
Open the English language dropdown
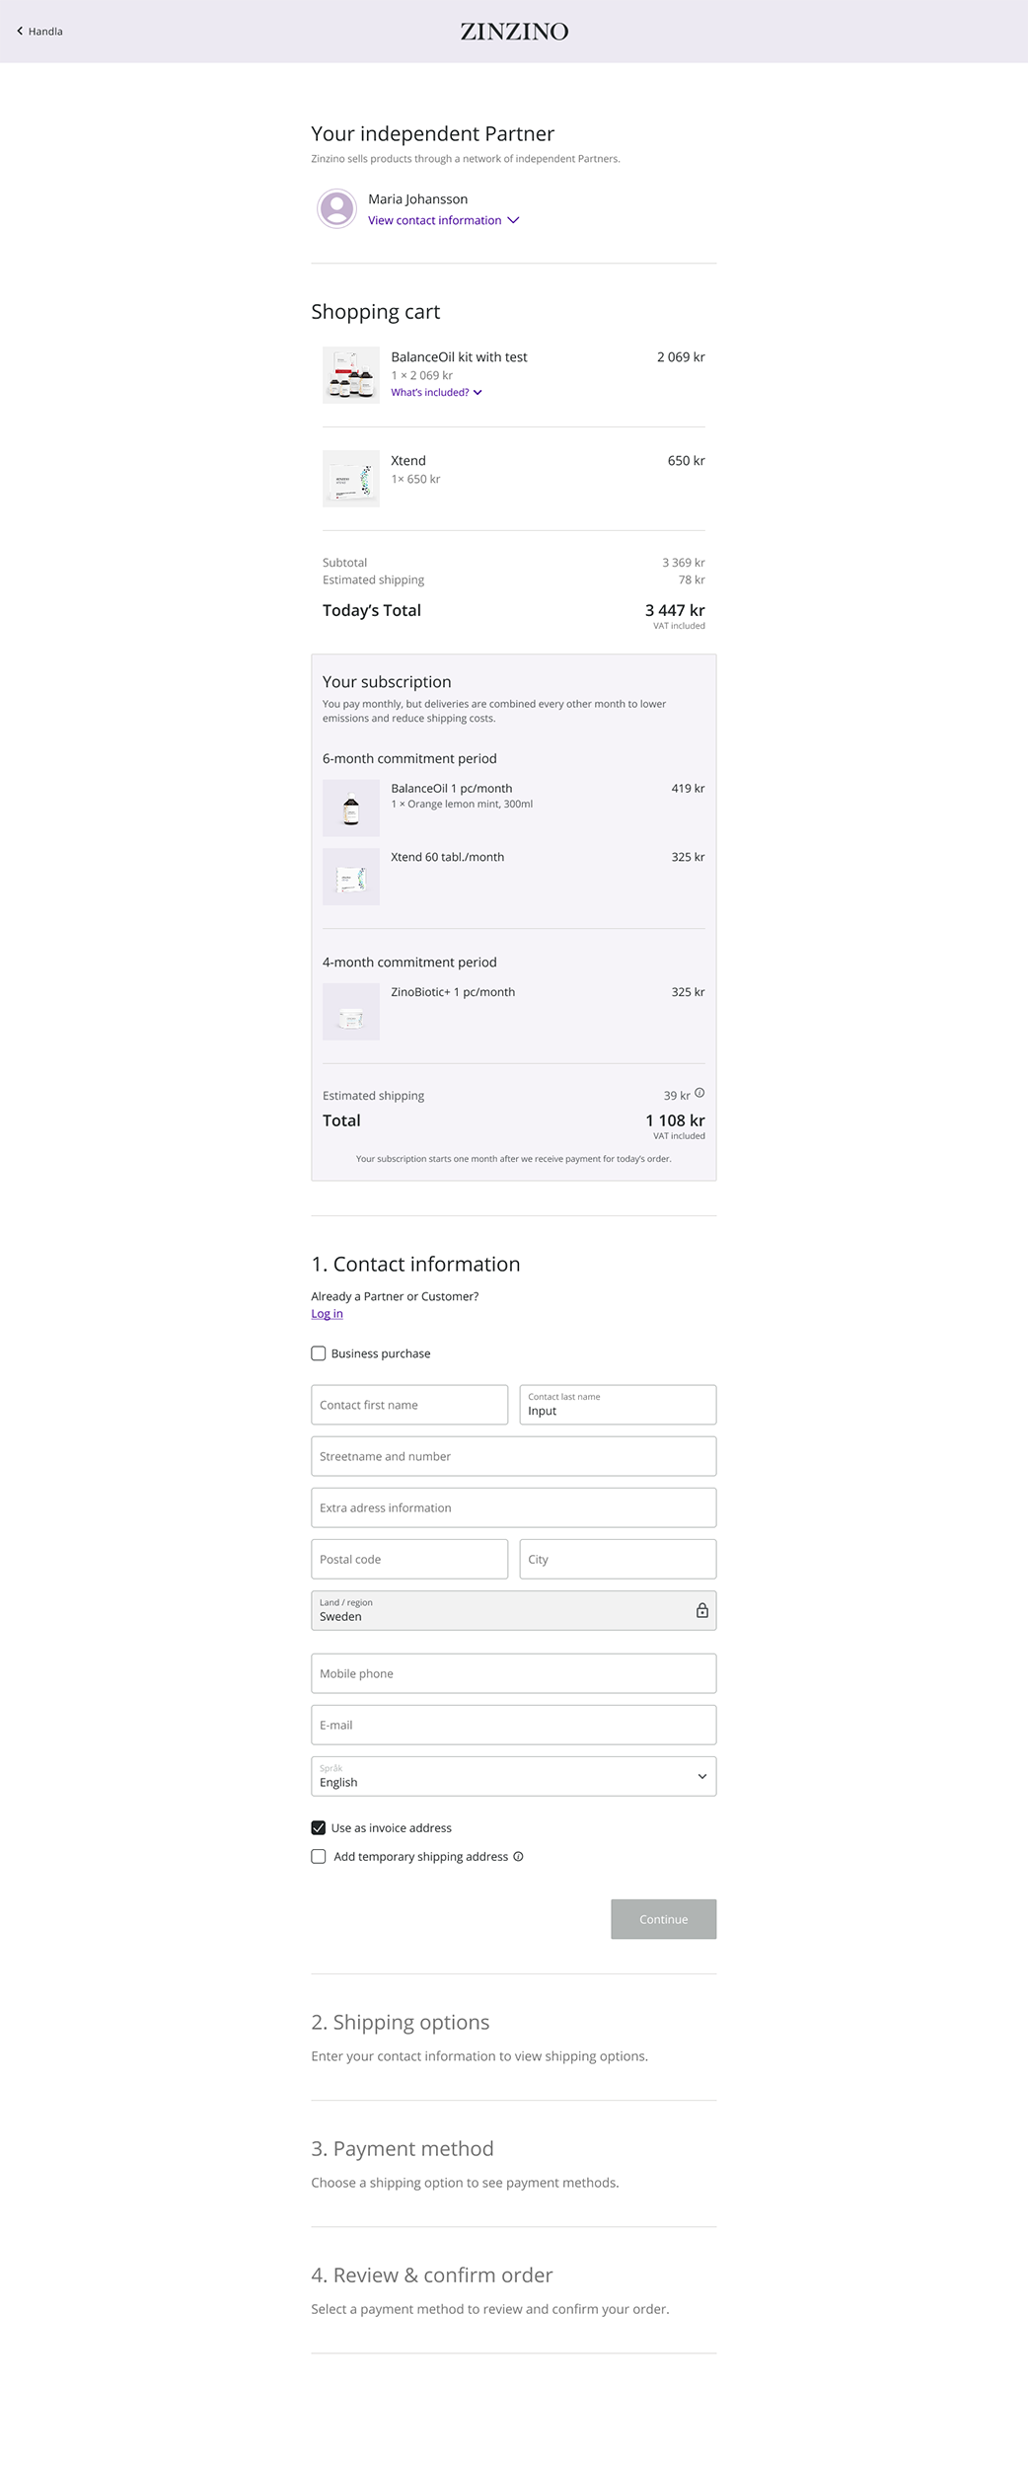tap(513, 1775)
